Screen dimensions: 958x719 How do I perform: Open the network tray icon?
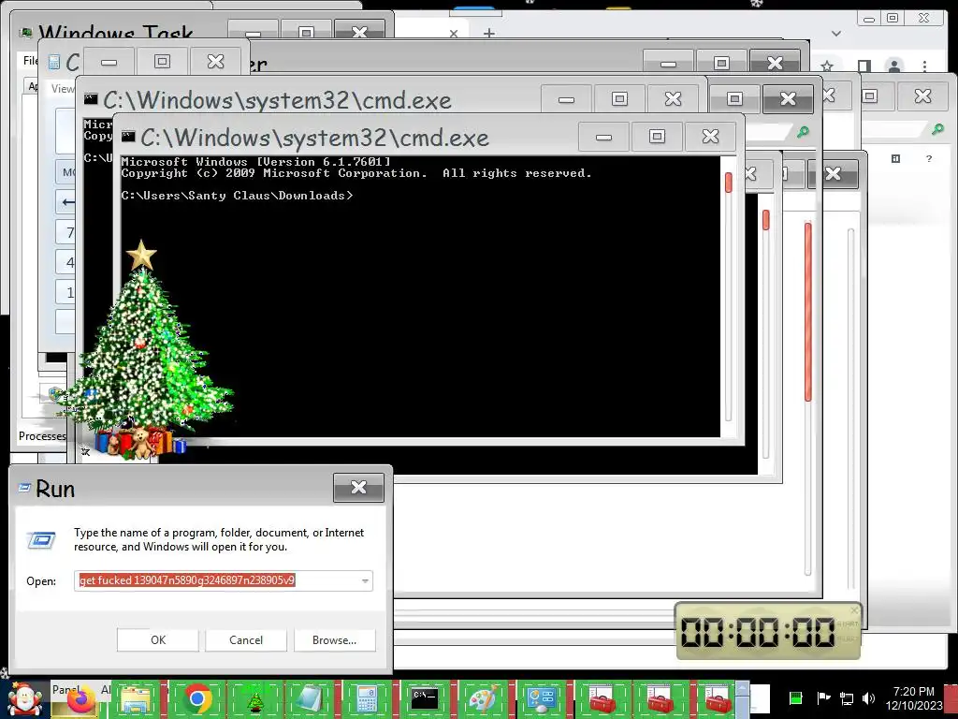847,697
